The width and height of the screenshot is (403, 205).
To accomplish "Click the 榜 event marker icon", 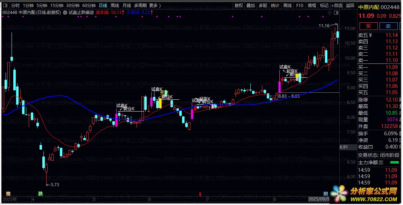I will (x=8, y=194).
